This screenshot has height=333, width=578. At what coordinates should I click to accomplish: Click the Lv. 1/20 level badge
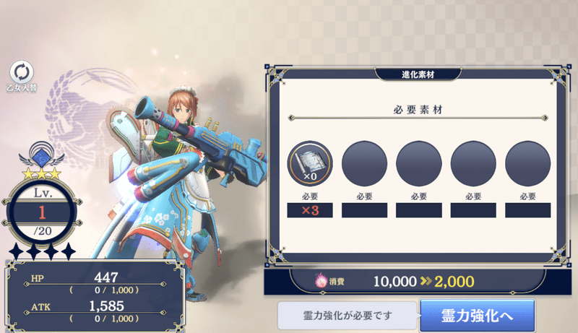pyautogui.click(x=42, y=213)
